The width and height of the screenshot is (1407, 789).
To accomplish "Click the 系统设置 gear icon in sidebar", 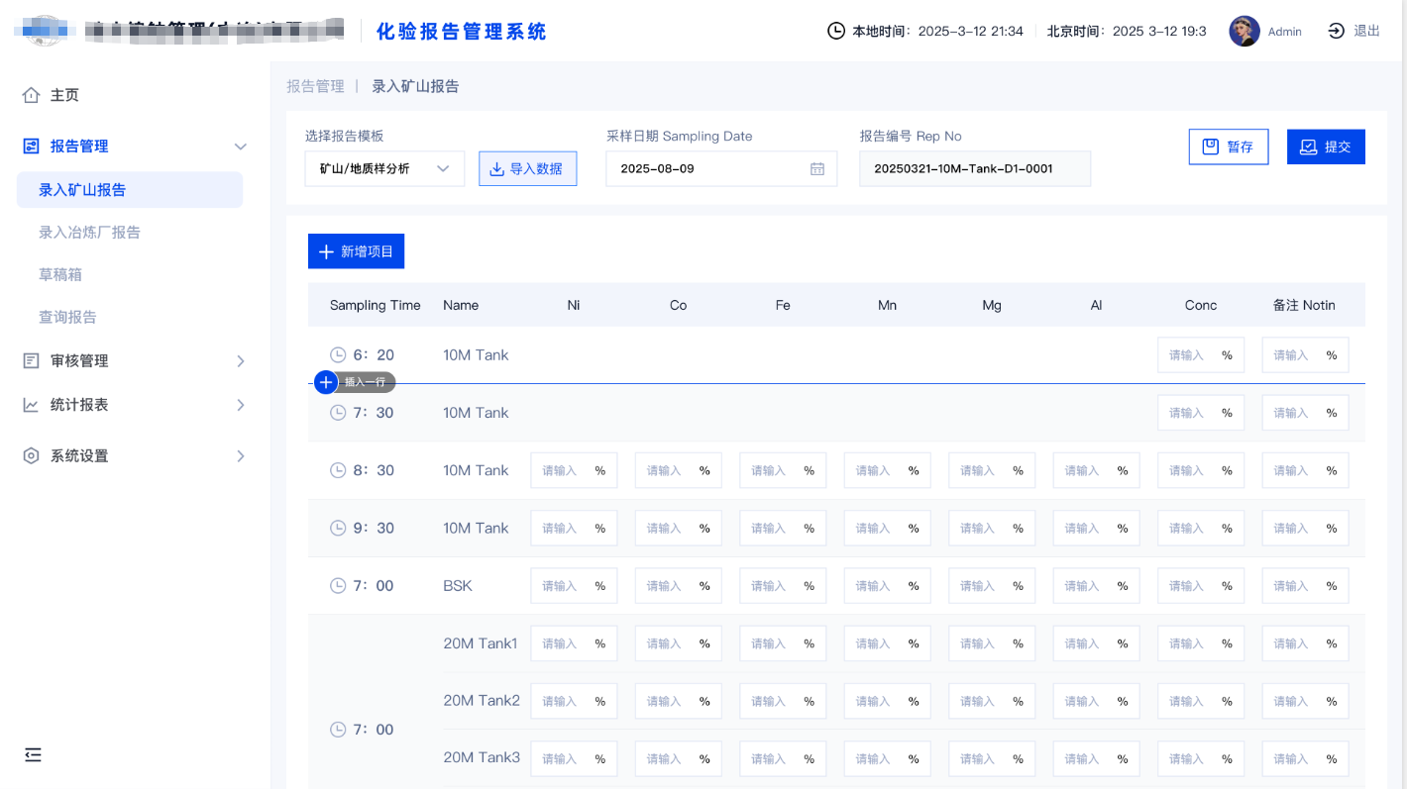I will coord(32,456).
